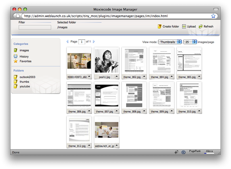The width and height of the screenshot is (231, 169).
Task: Expand actions menu for theme_008.jpg
Action: [144, 111]
